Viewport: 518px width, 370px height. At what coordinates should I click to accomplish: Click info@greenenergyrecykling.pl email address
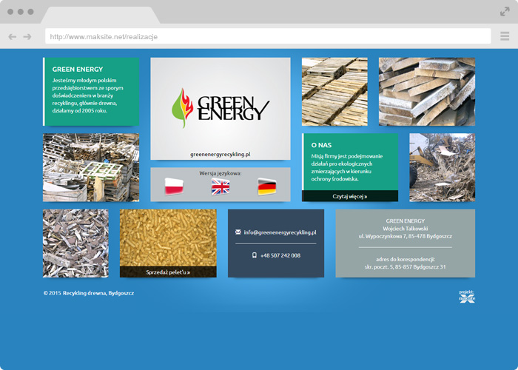[x=280, y=232]
